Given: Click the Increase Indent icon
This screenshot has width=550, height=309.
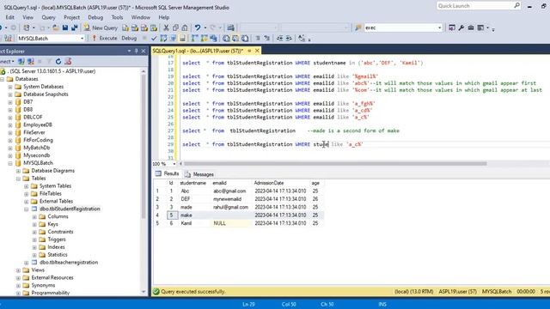Looking at the screenshot, I should pyautogui.click(x=289, y=38).
